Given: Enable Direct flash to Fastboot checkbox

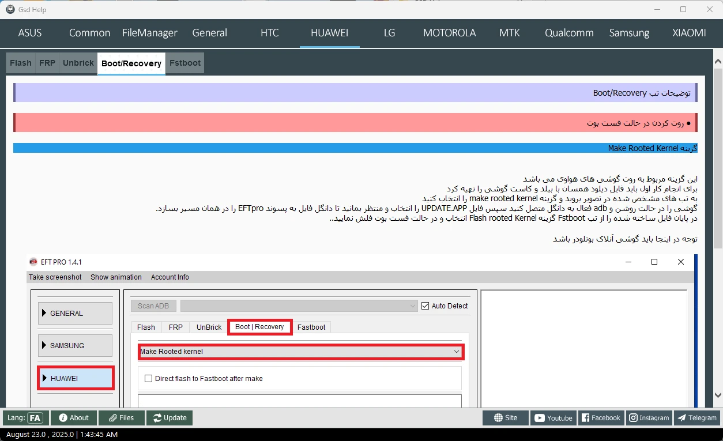Looking at the screenshot, I should [x=149, y=379].
